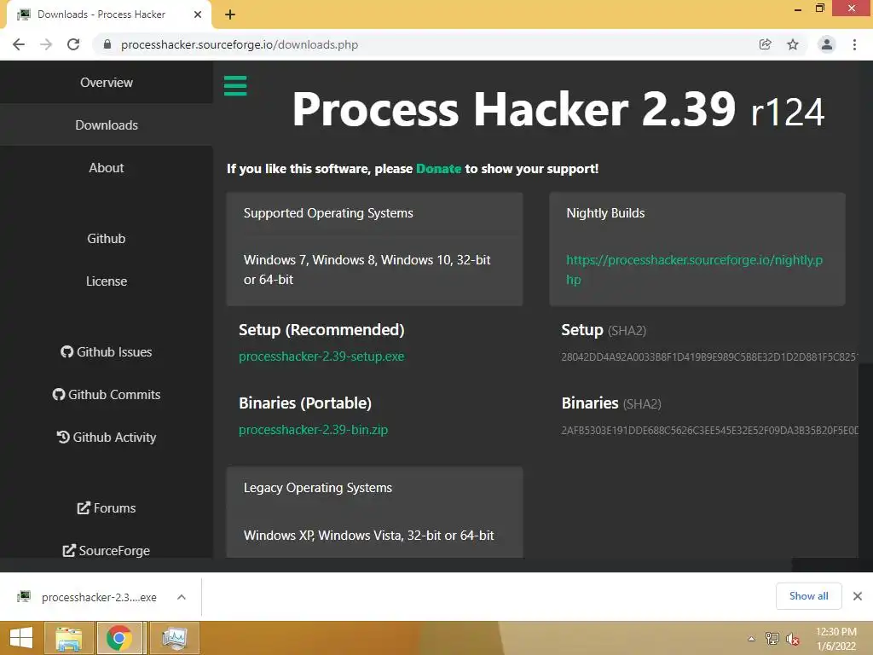Open Github Activity link
The height and width of the screenshot is (655, 873).
pos(107,438)
